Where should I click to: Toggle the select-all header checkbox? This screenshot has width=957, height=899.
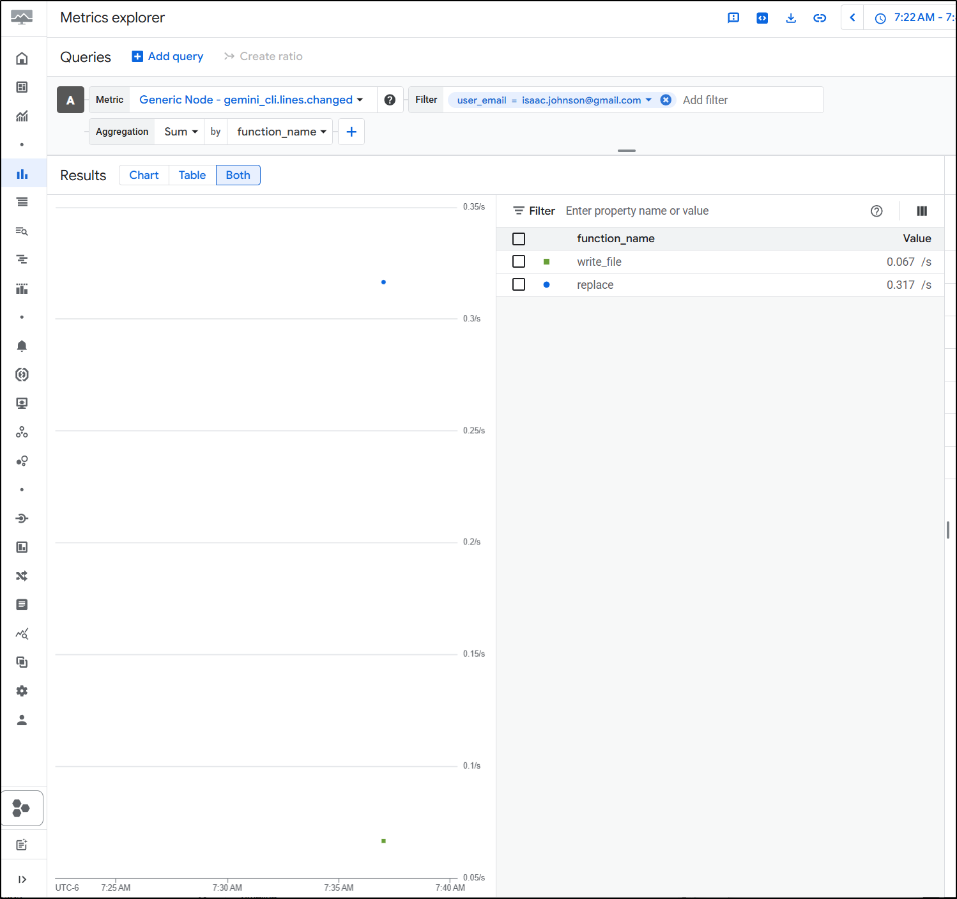[519, 238]
